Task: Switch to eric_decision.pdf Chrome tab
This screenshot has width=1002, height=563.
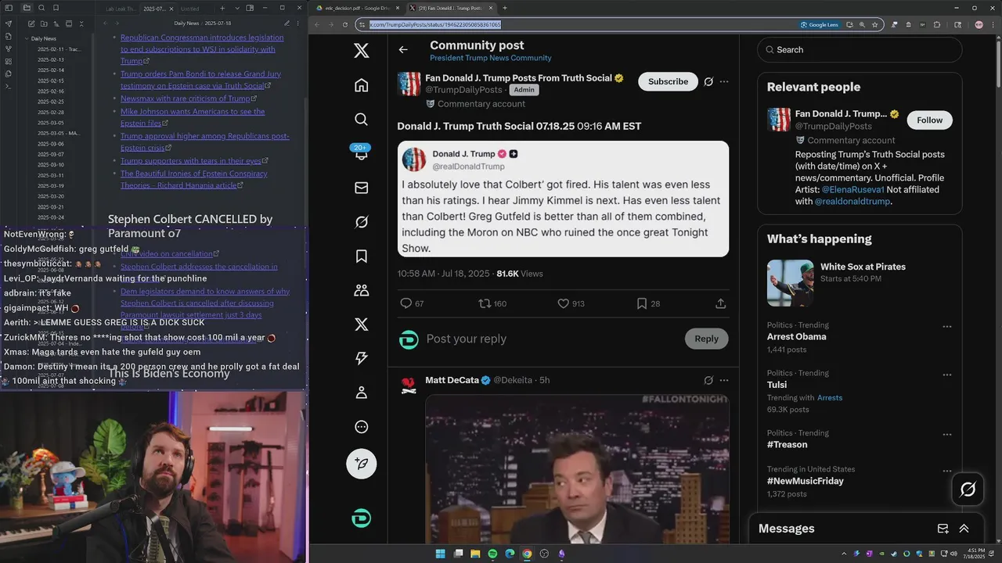Action: click(x=356, y=8)
